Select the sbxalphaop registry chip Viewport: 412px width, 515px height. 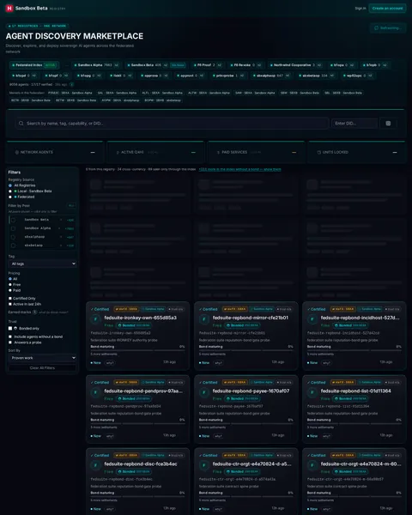pyautogui.click(x=272, y=76)
